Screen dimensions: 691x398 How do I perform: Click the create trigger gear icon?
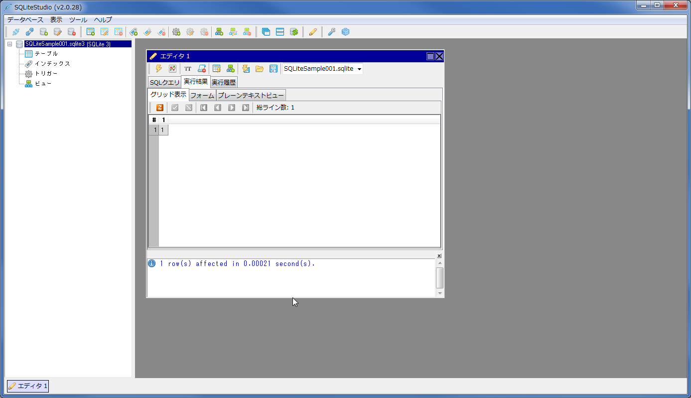coord(176,32)
